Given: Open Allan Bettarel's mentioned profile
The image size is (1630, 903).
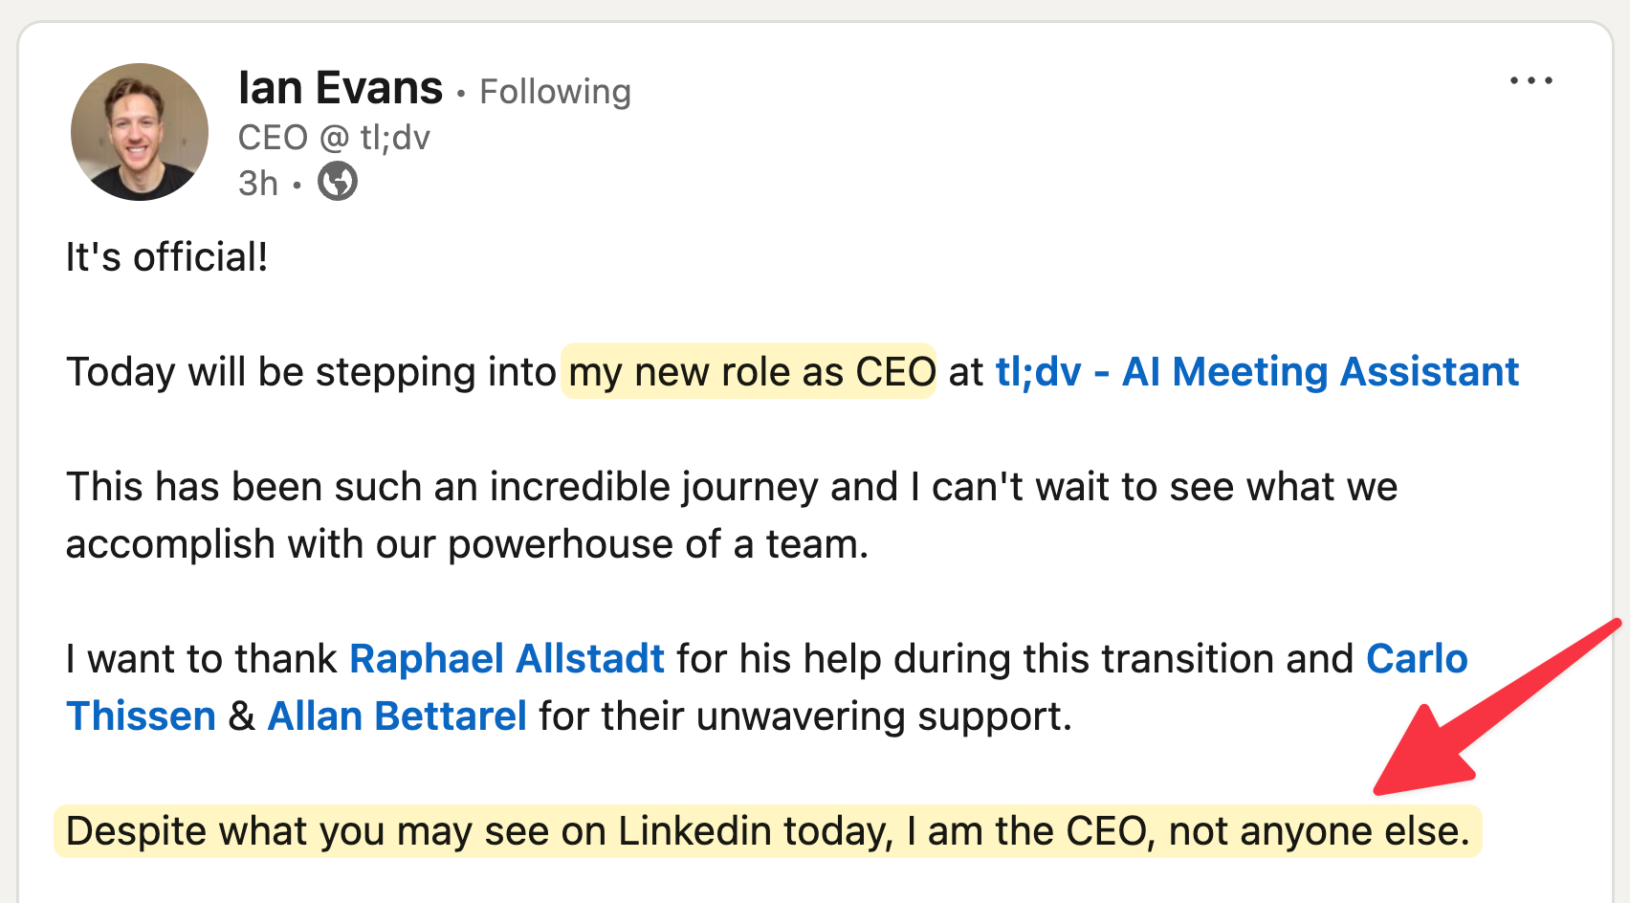Looking at the screenshot, I should point(397,716).
